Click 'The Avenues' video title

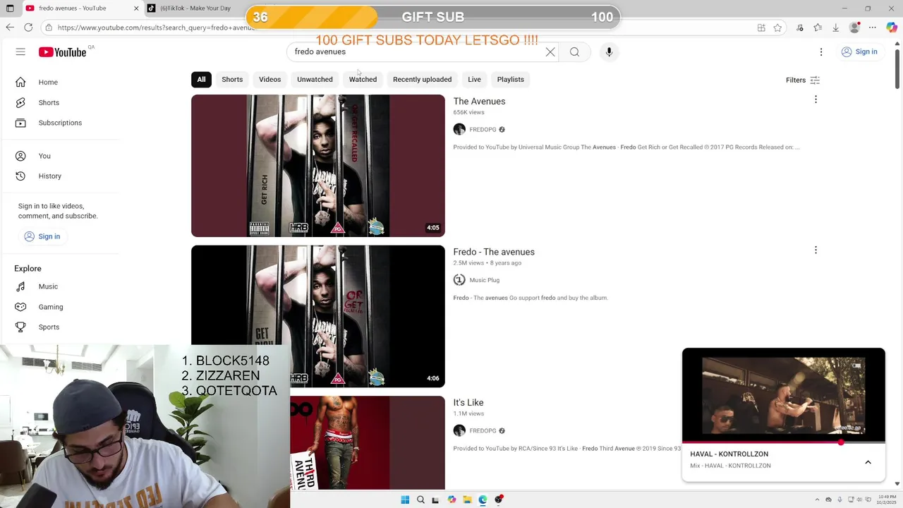click(479, 102)
